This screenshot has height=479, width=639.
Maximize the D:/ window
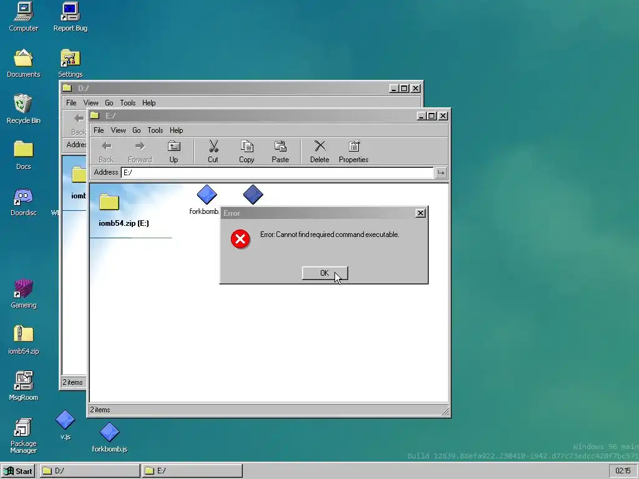pos(404,89)
